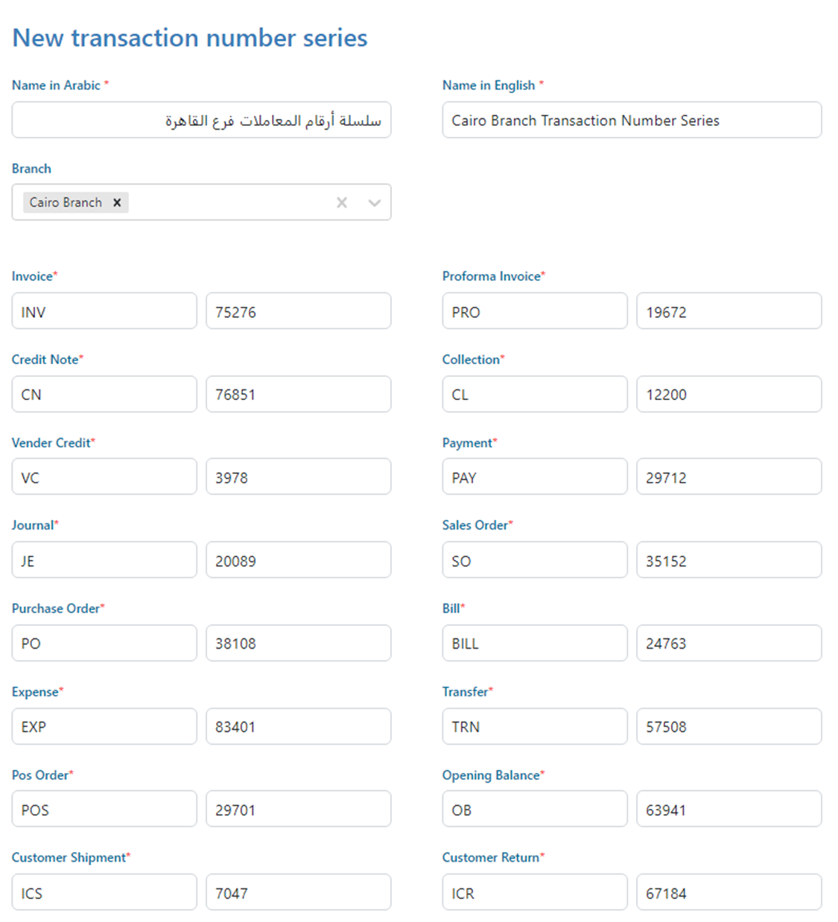Image resolution: width=838 pixels, height=922 pixels.
Task: Remove the Cairo Branch tag
Action: [117, 203]
